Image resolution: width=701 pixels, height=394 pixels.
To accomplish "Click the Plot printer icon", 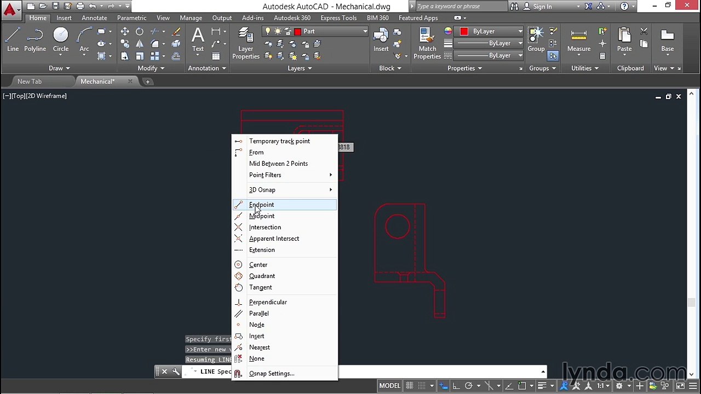I will [80, 6].
